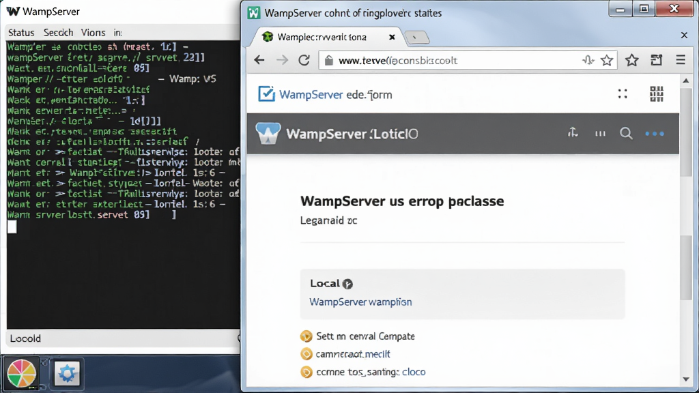Click the pulse icon inside the address bar
The width and height of the screenshot is (699, 393).
point(588,60)
